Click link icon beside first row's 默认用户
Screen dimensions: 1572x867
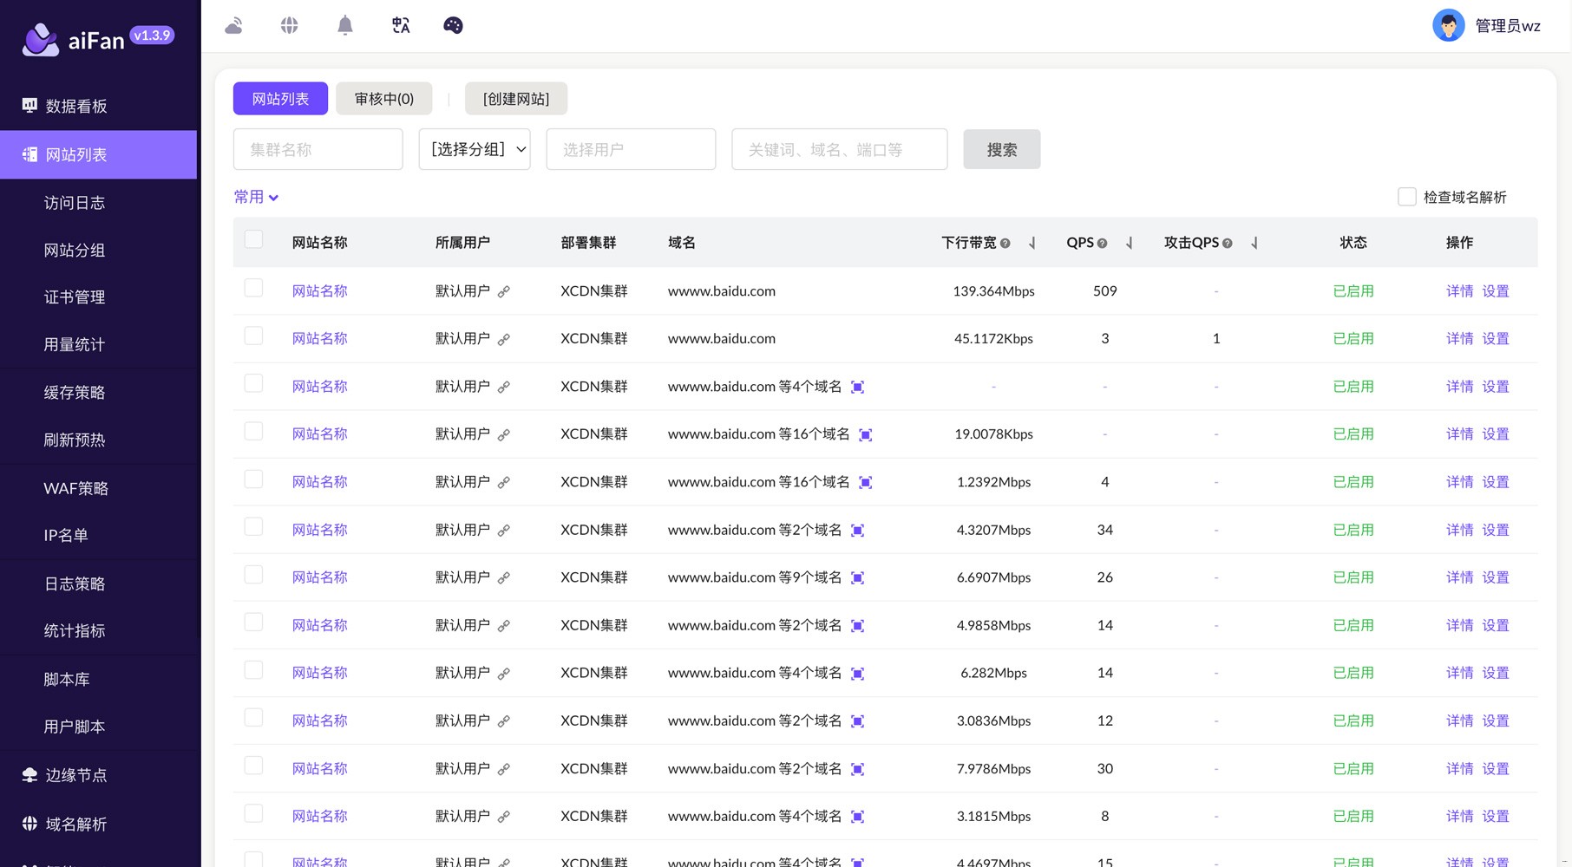point(504,292)
